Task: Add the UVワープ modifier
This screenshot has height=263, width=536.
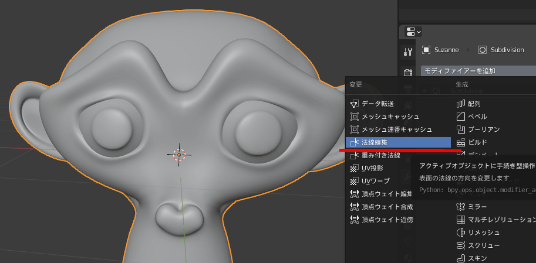Action: (379, 181)
